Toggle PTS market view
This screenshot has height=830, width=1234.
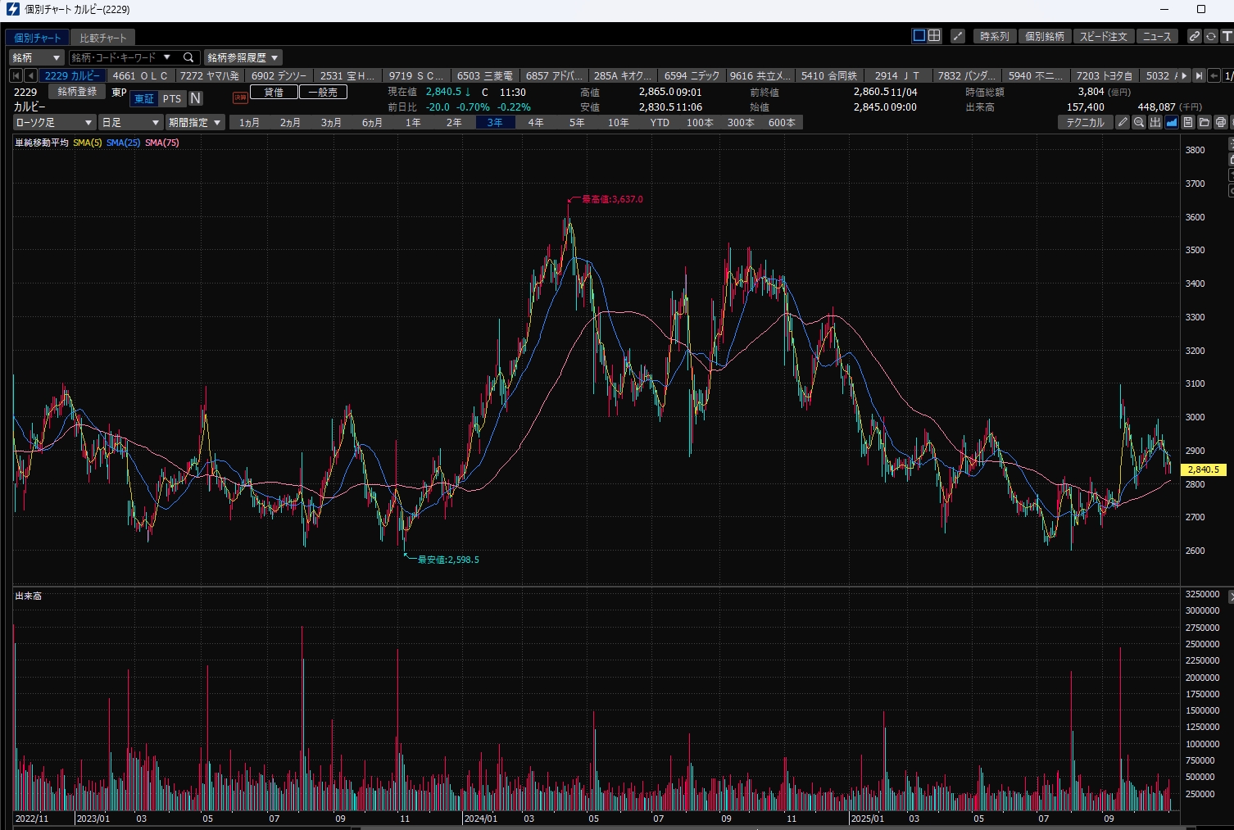172,98
